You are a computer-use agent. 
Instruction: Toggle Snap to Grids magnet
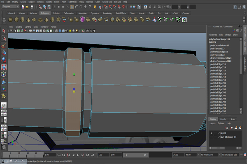click(x=106, y=7)
